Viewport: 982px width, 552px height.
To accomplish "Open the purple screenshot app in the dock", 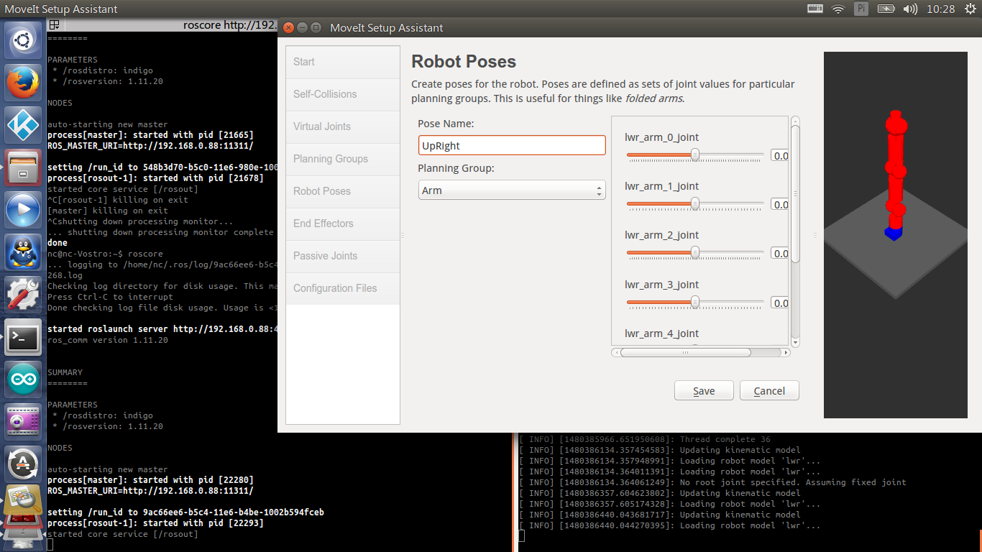I will pos(24,423).
